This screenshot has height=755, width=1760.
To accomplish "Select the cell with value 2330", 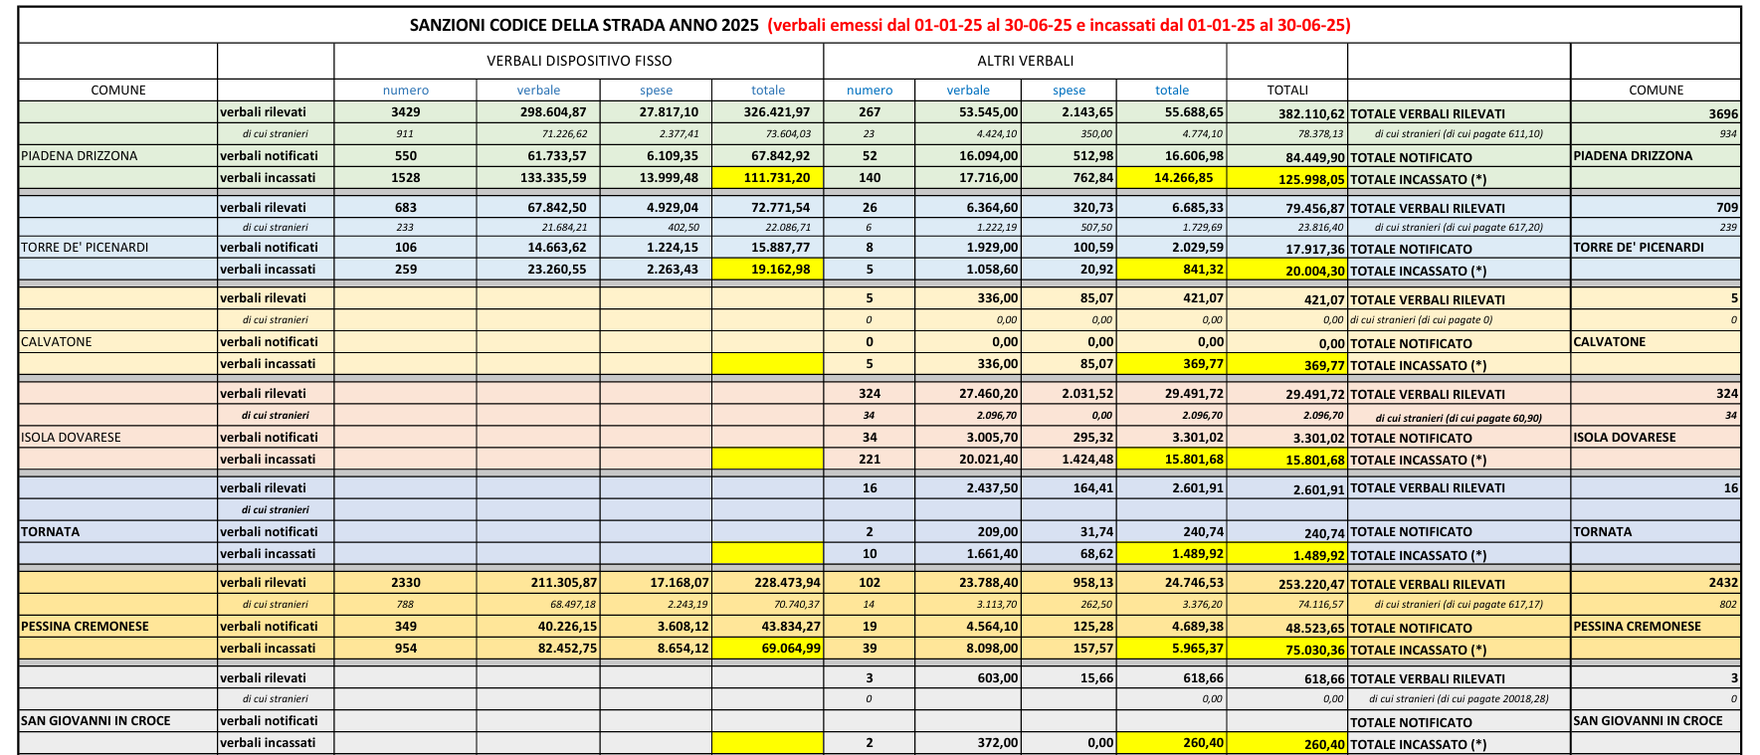I will click(x=405, y=582).
